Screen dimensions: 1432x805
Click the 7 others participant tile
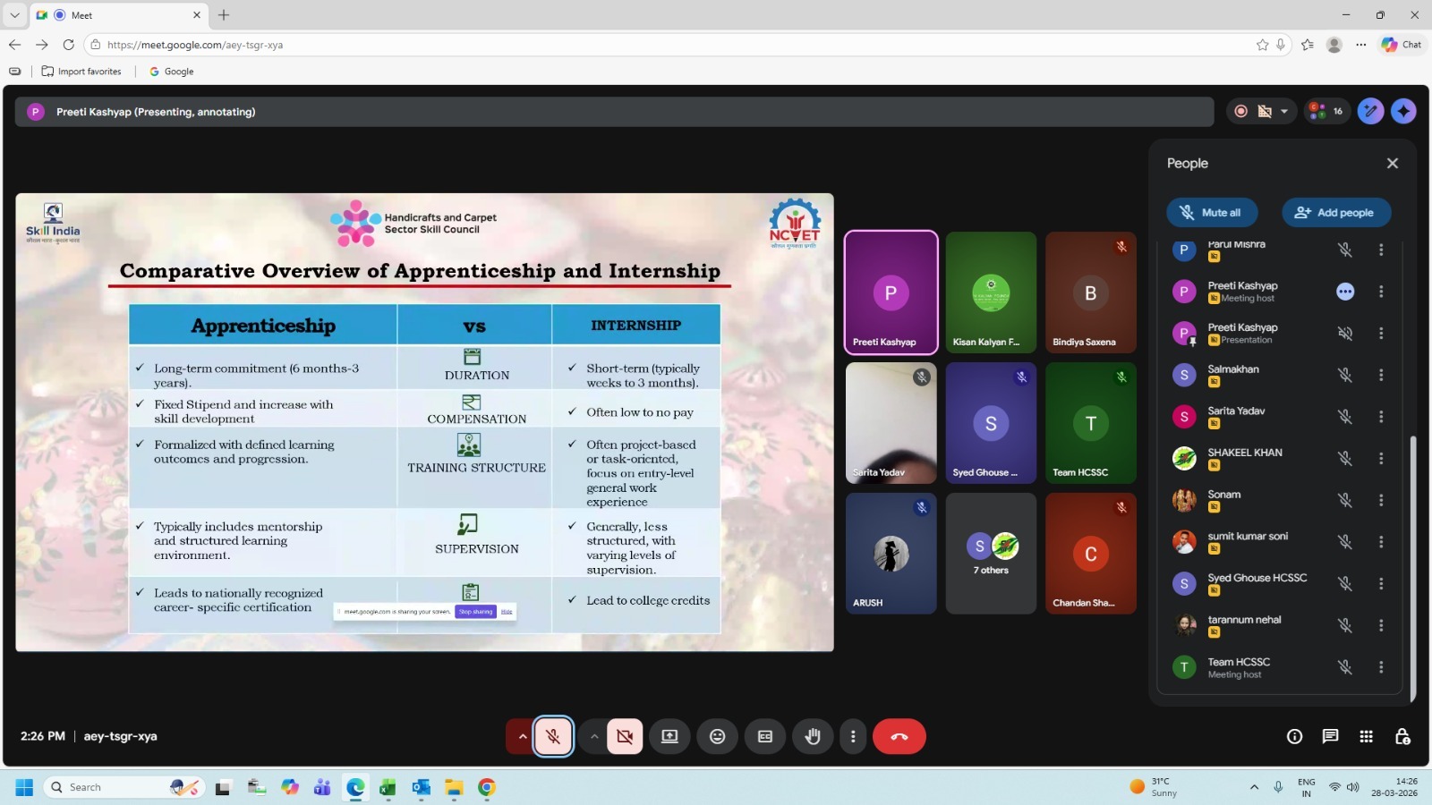coord(991,554)
